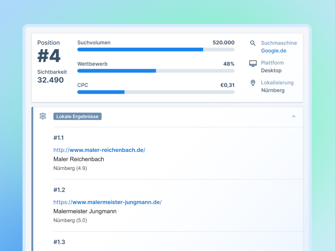Viewport: 335px width, 251px height.
Task: Click the #1.3 result rank label
Action: click(x=59, y=242)
